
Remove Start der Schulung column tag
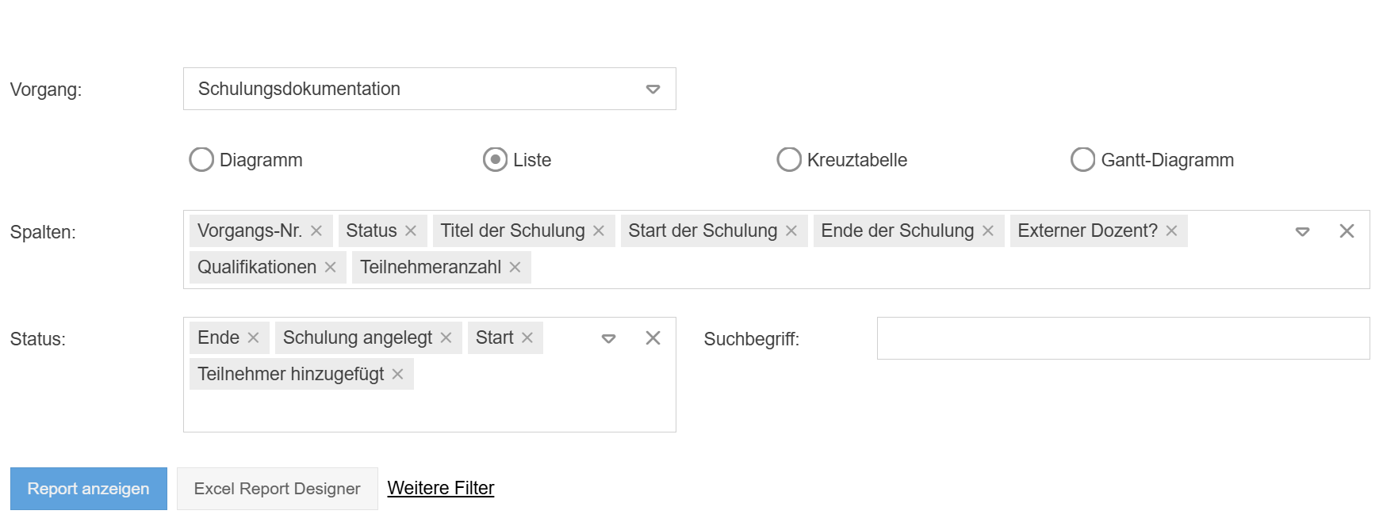(791, 231)
